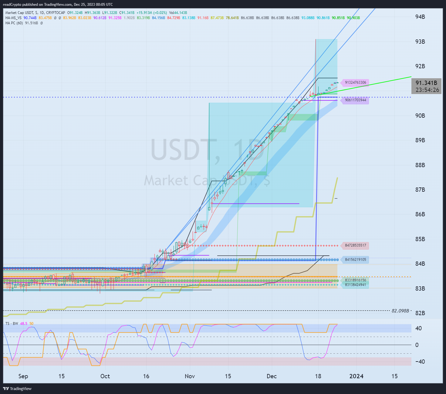This screenshot has width=446, height=394.
Task: Click the Oct date on the time axis
Action: 105,376
